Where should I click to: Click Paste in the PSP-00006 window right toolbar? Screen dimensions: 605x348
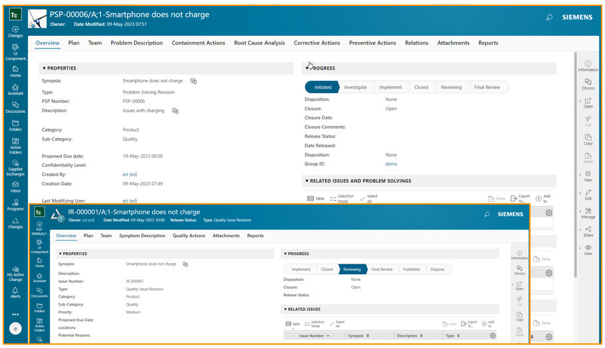(588, 157)
